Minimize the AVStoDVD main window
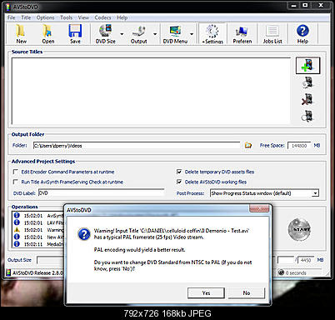This screenshot has height=320, width=335. [294, 5]
